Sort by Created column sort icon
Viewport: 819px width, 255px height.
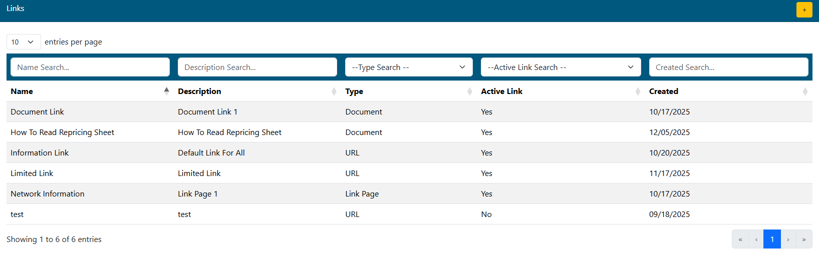804,91
